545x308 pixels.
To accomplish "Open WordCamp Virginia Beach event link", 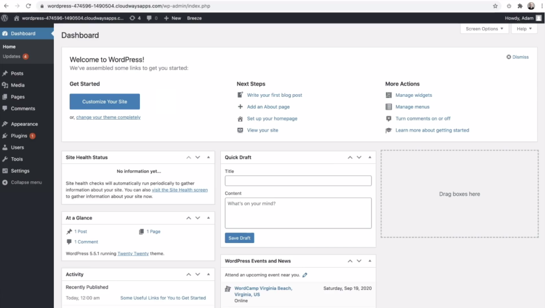I will pos(263,292).
